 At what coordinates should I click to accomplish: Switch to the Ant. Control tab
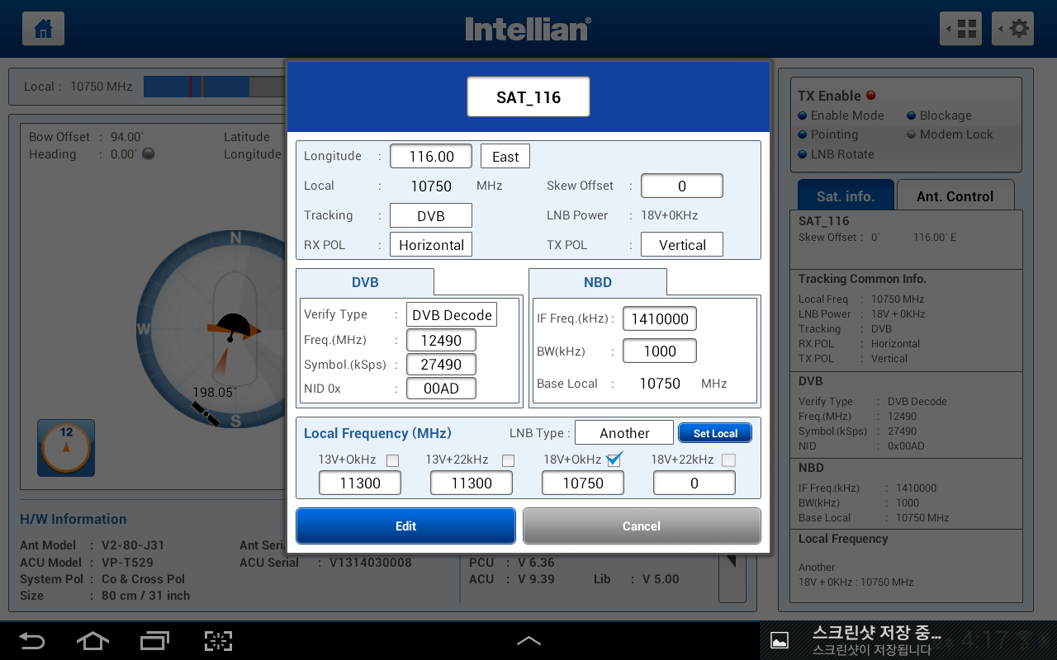coord(955,196)
